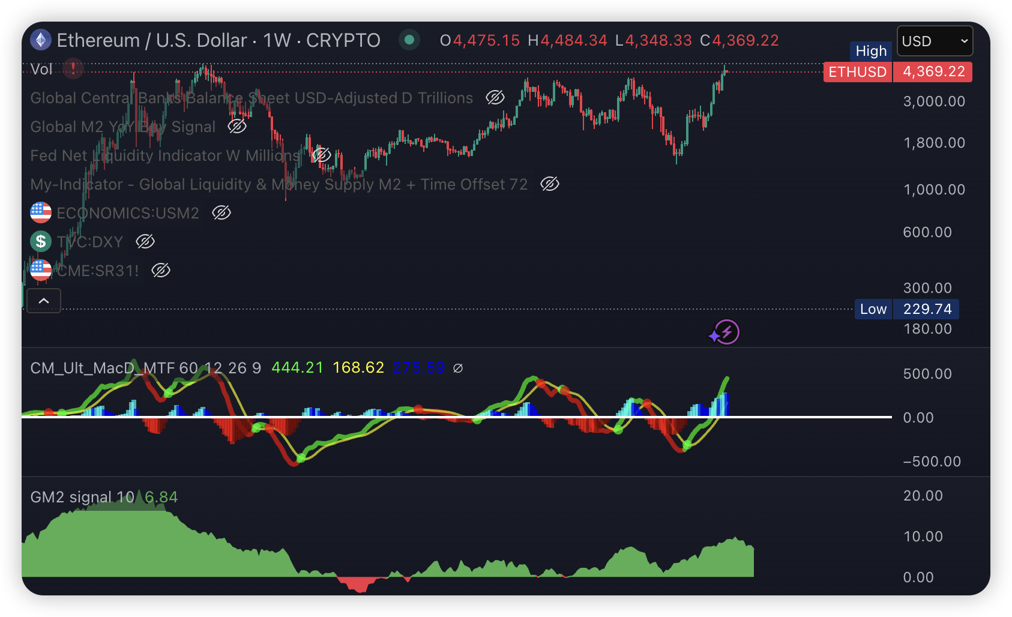
Task: Click the MACD empty-value symbol icon
Action: point(458,368)
